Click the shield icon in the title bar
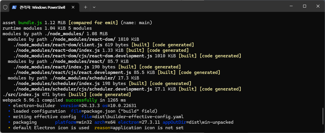 coord(5,7)
